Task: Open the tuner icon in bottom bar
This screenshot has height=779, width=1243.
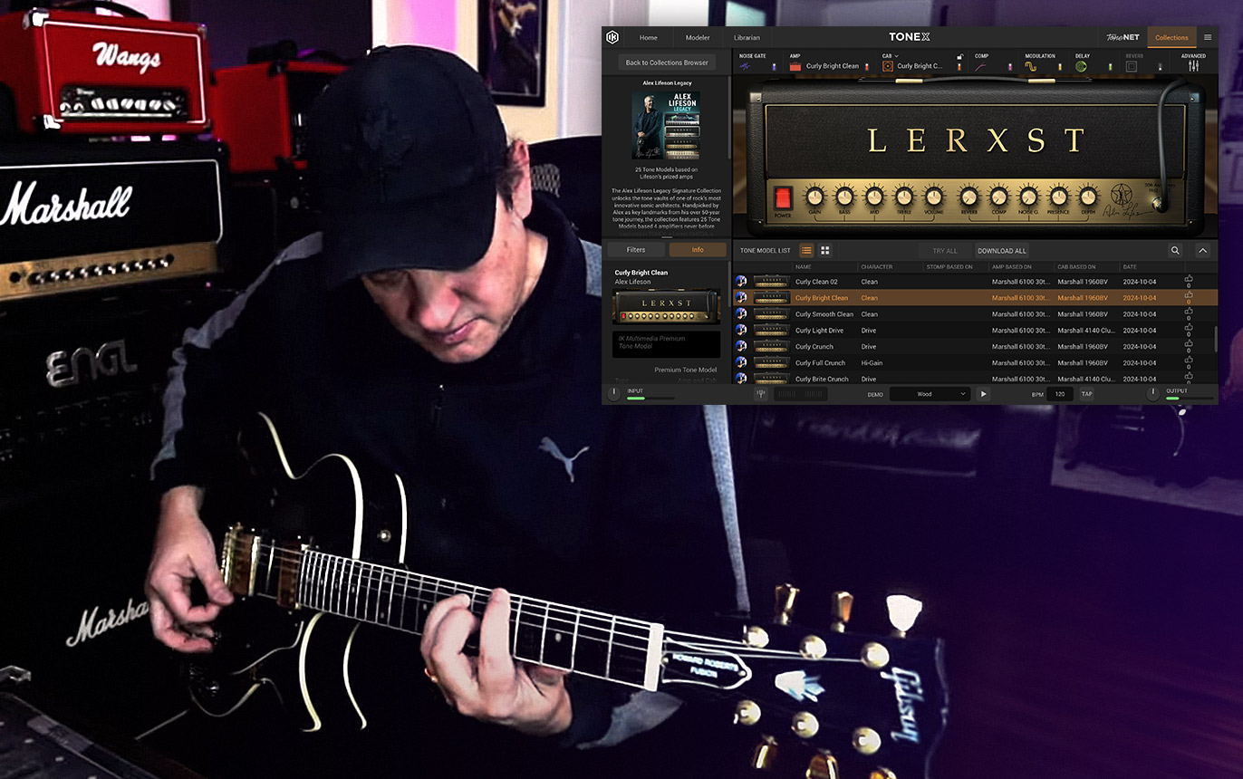Action: click(x=761, y=394)
